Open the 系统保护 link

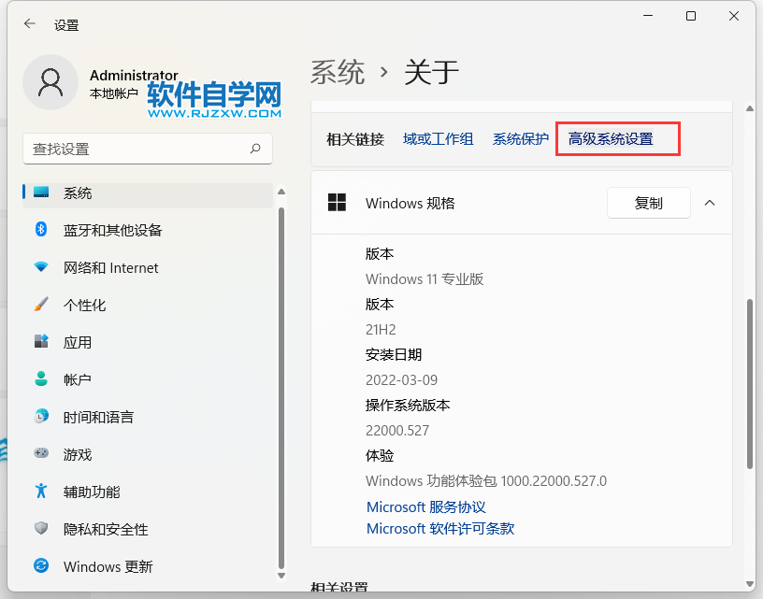click(x=520, y=139)
